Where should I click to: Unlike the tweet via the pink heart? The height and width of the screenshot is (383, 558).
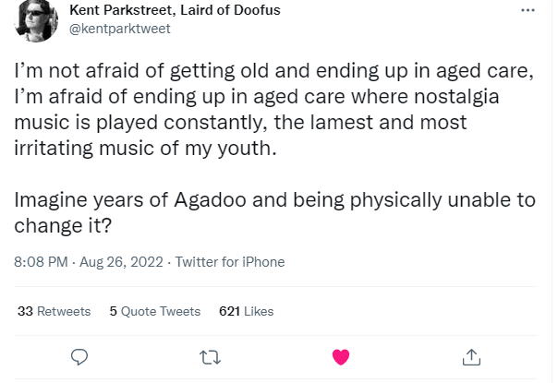pyautogui.click(x=340, y=356)
